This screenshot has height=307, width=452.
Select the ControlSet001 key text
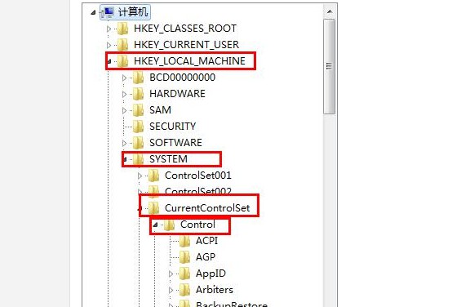(198, 176)
